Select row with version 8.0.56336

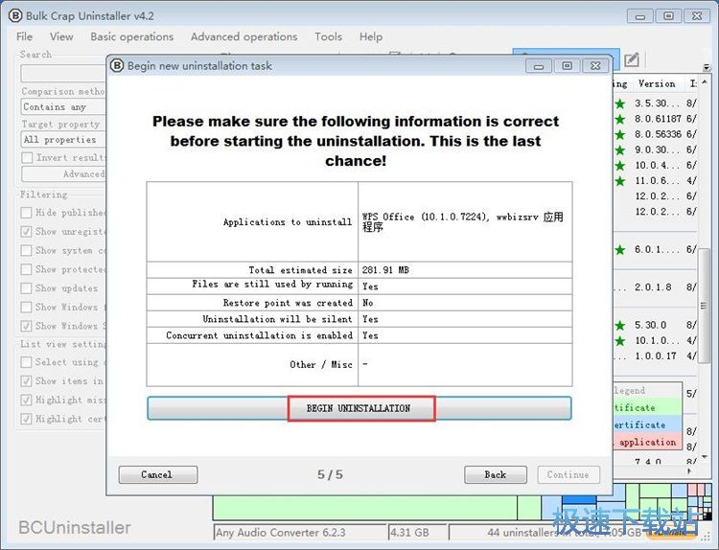[658, 134]
